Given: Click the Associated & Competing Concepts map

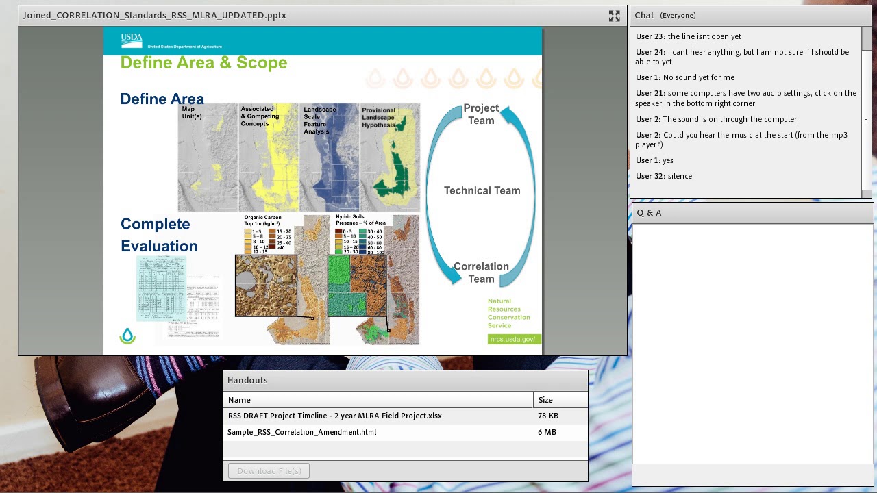Looking at the screenshot, I should pos(269,158).
